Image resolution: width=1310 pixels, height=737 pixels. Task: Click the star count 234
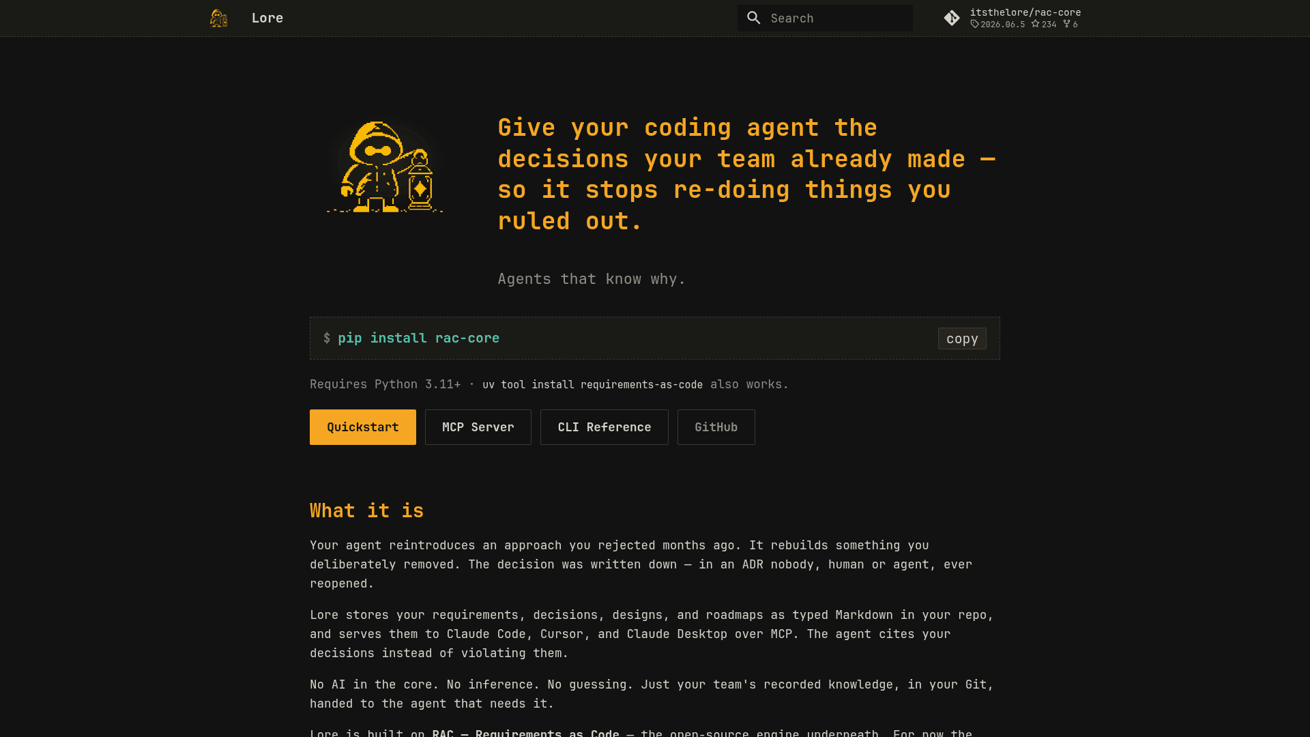click(x=1044, y=24)
